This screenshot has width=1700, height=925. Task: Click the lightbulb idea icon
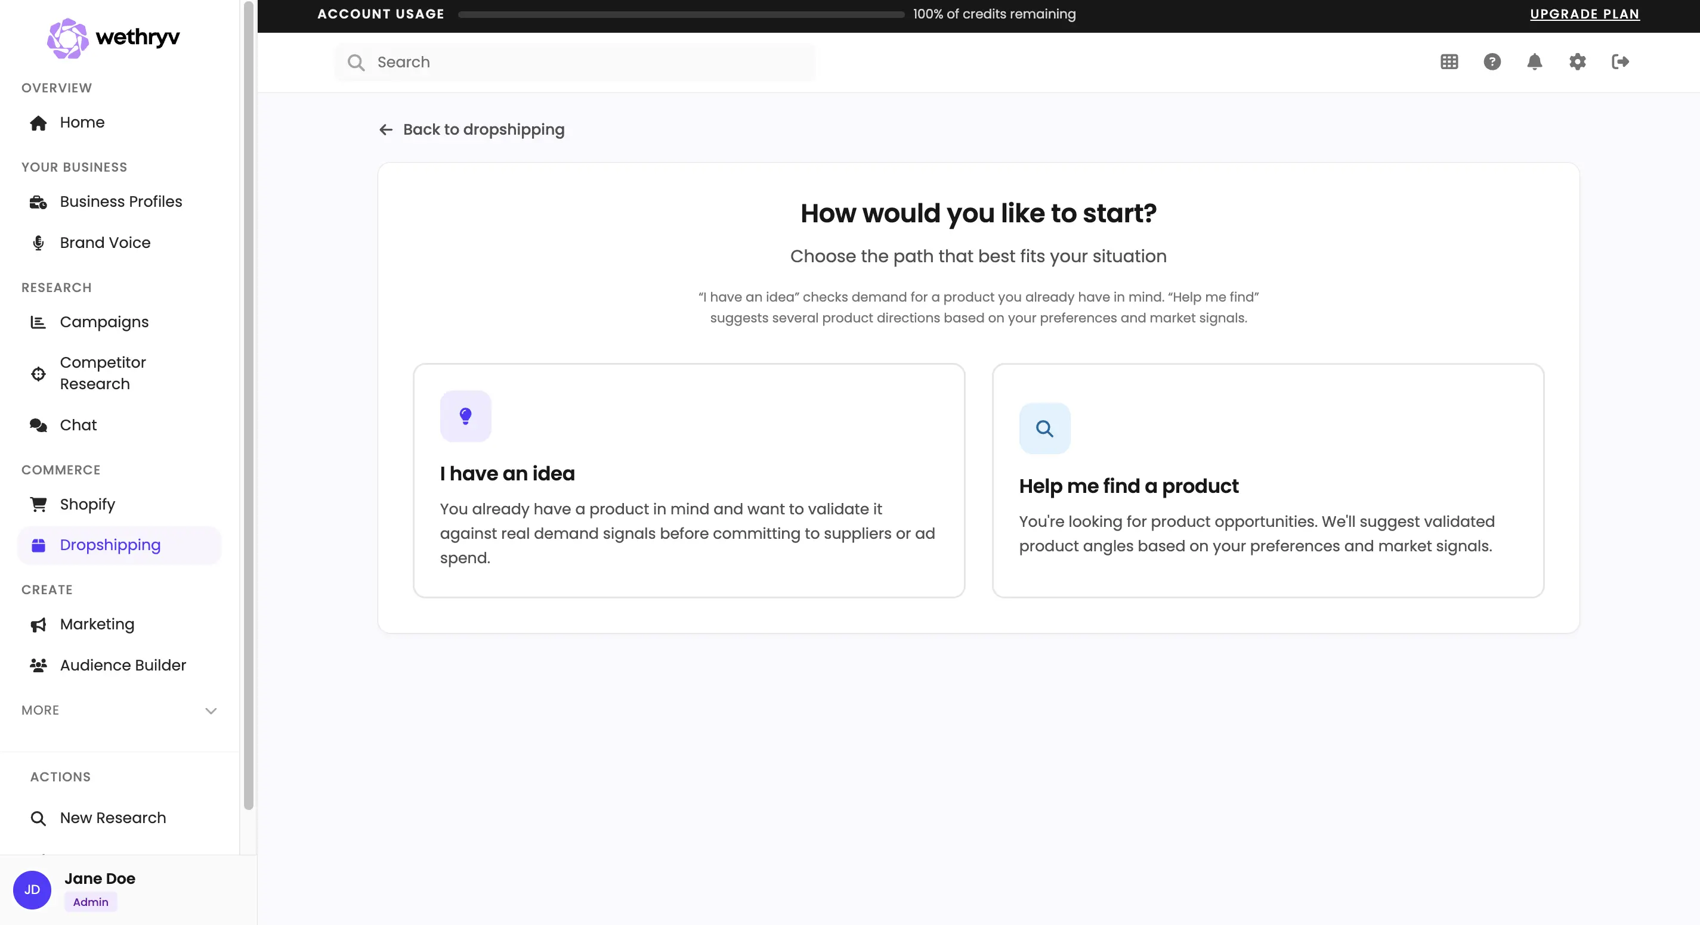(465, 416)
